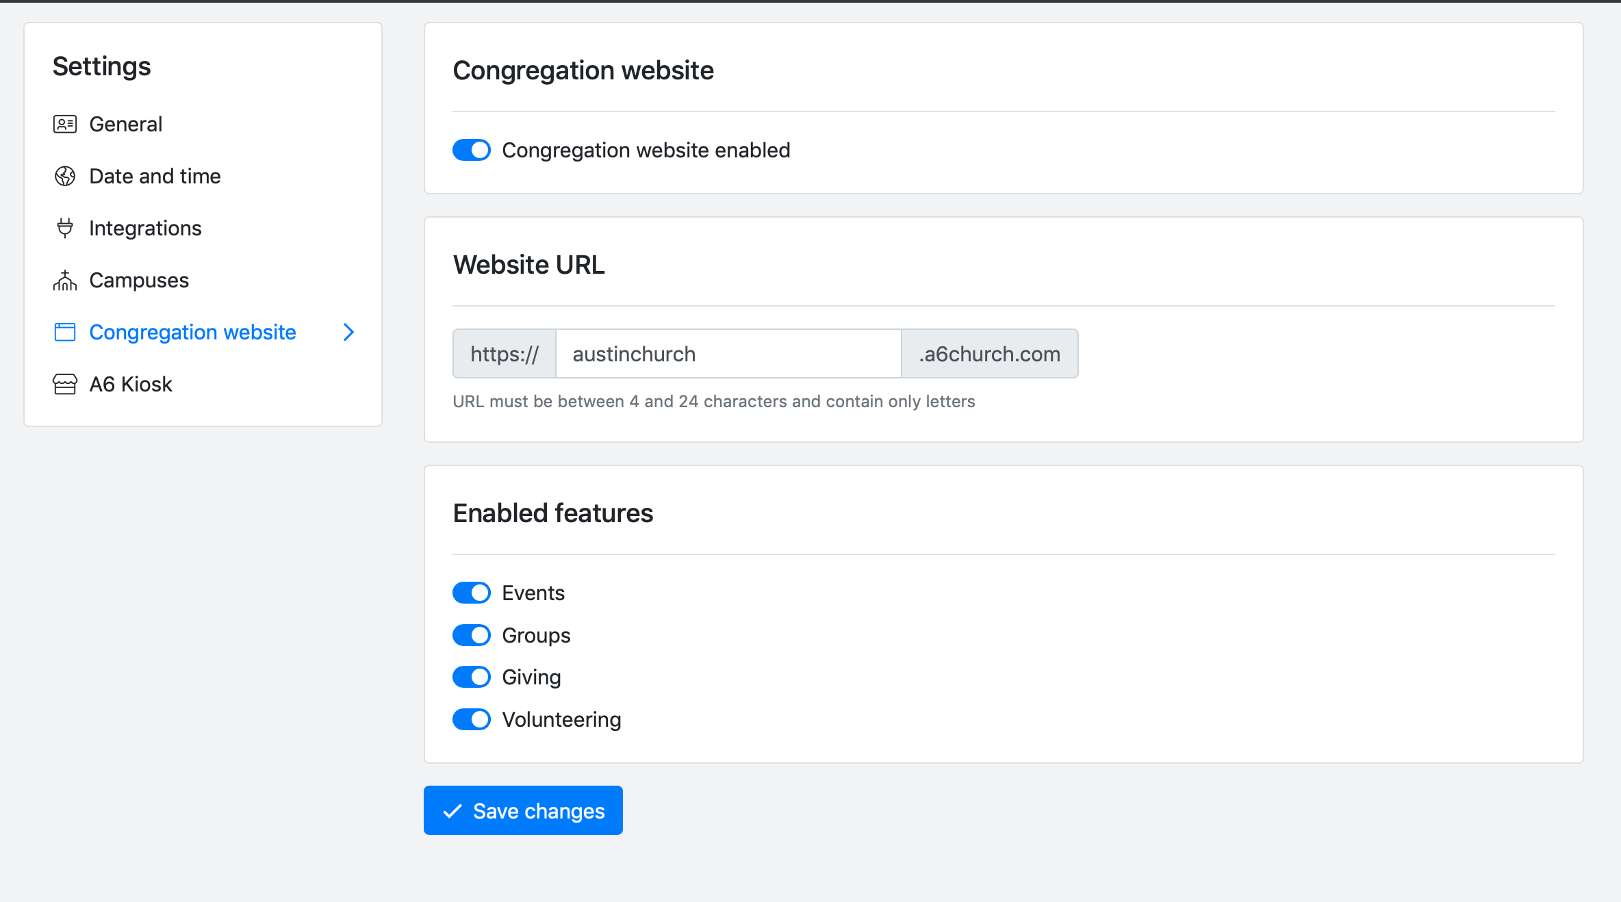Click the chevron next to Congregation website

348,332
